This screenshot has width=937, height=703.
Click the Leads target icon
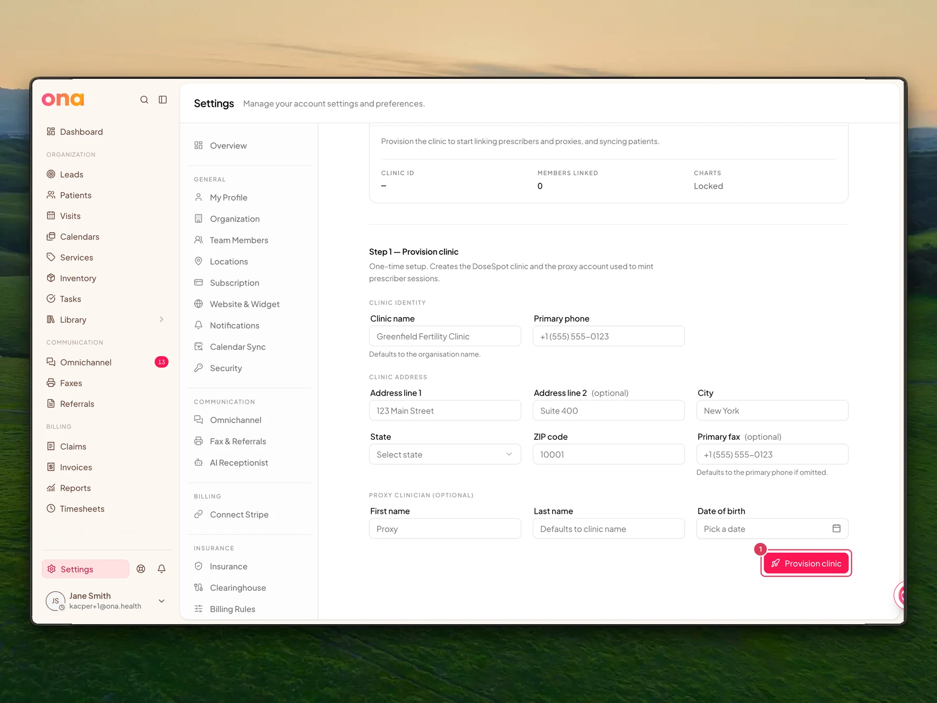pyautogui.click(x=51, y=174)
